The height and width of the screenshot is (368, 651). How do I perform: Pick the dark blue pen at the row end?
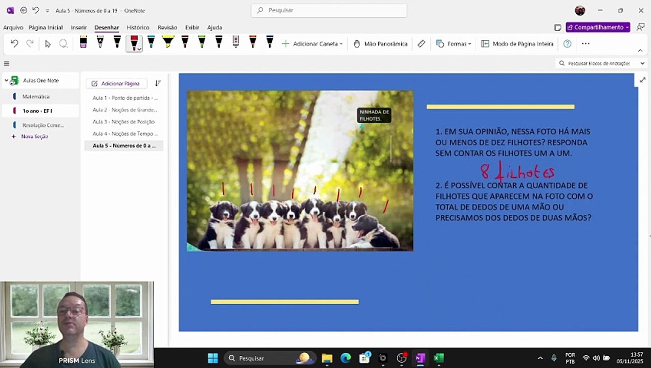(270, 43)
